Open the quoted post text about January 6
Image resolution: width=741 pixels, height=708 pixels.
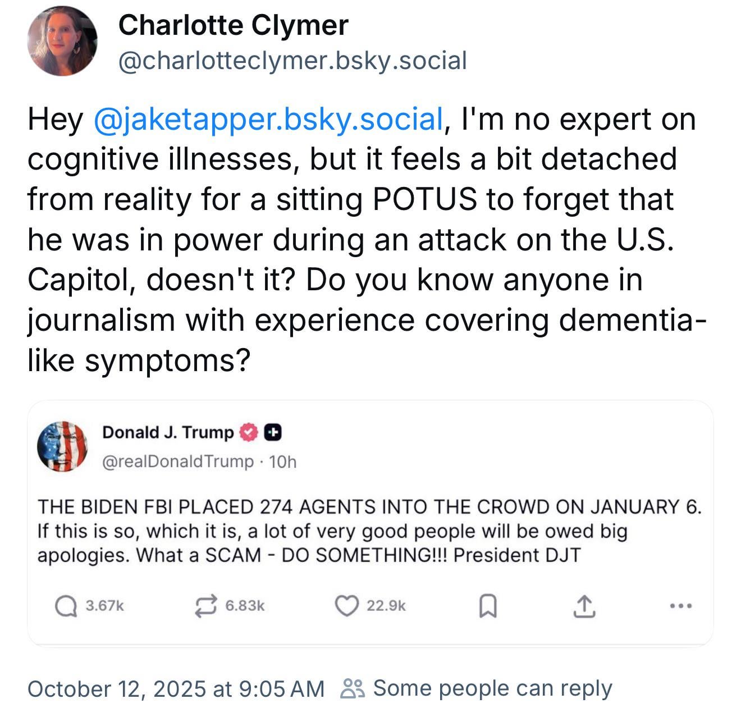coord(369,531)
